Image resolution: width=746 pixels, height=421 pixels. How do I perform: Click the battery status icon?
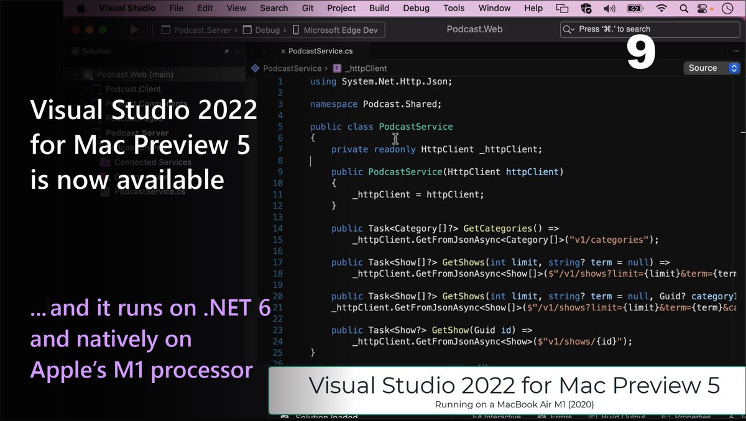coord(635,8)
